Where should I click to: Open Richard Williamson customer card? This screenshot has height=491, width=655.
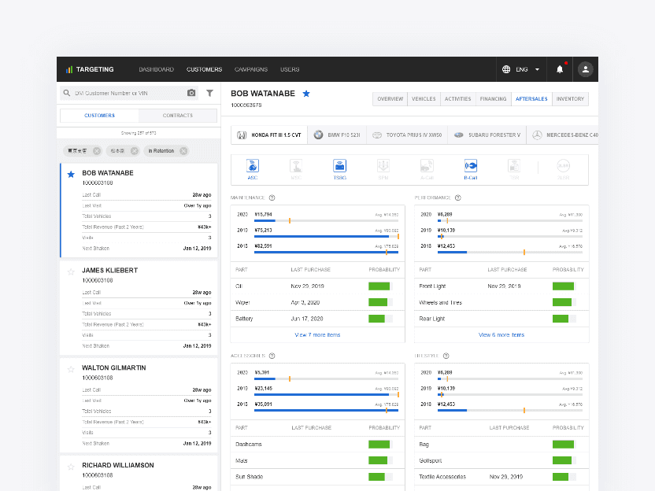tap(139, 474)
